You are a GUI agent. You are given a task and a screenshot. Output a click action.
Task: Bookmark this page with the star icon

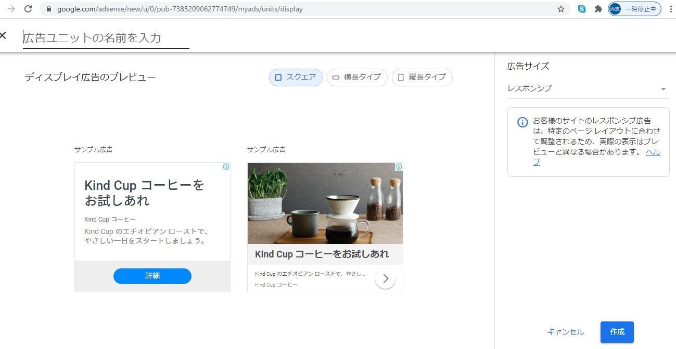(x=561, y=9)
